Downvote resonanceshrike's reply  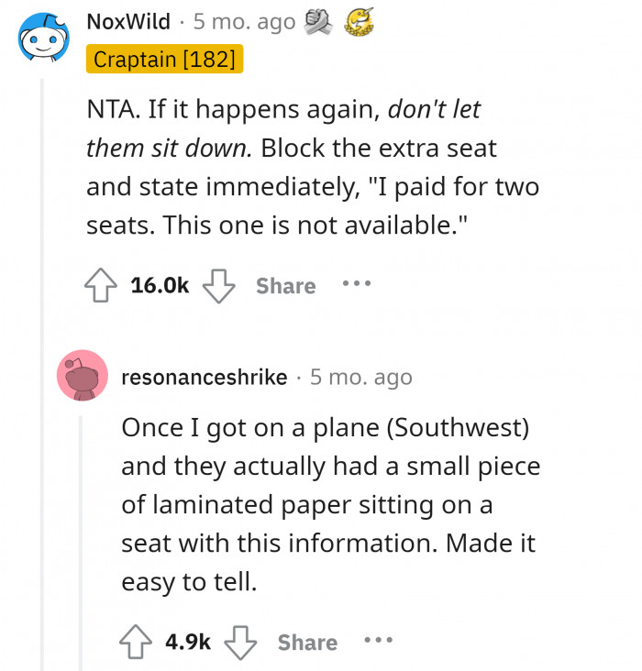coord(239,643)
